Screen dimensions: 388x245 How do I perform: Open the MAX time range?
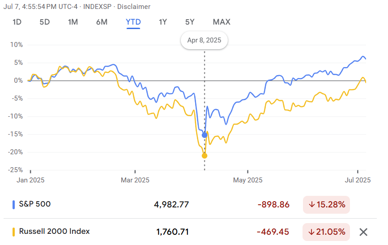click(x=222, y=22)
